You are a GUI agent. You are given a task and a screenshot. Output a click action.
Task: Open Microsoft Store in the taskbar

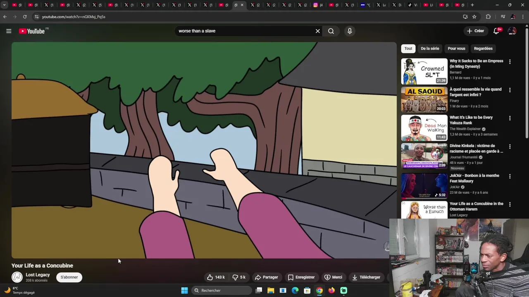pyautogui.click(x=307, y=290)
